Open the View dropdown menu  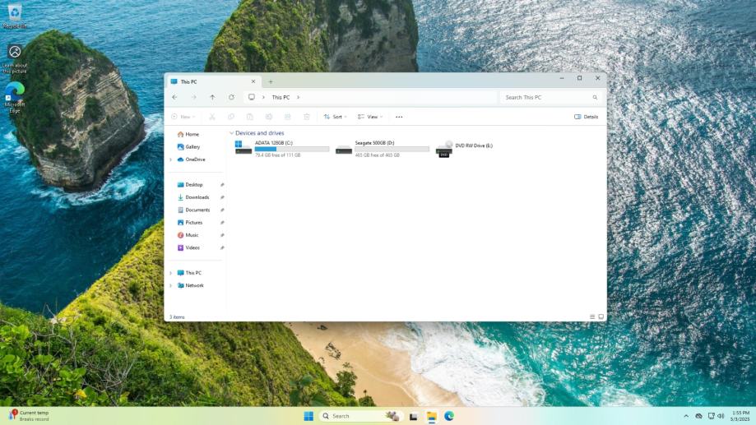[x=370, y=117]
